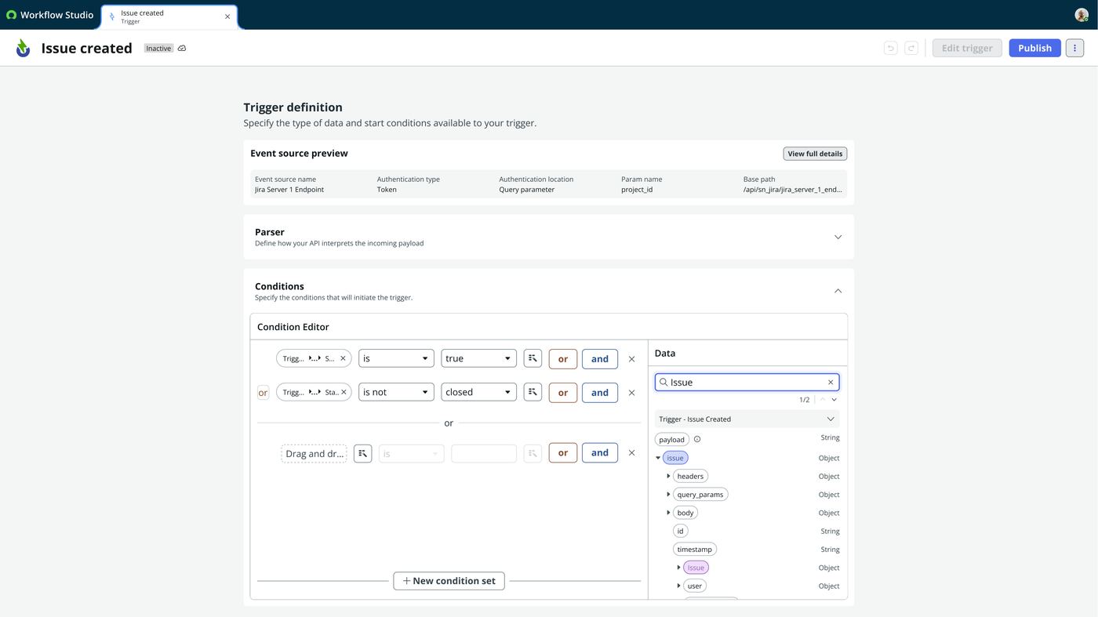Remove the data pill in the 'is not' row

(343, 392)
